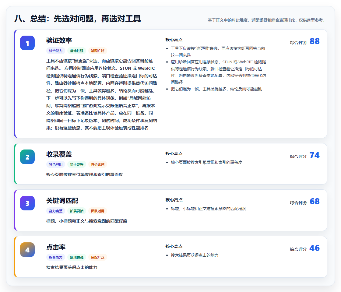Select the 扩展灵活 tag under 关键词匹配
Viewport: 341px width, 292px height.
(x=76, y=211)
